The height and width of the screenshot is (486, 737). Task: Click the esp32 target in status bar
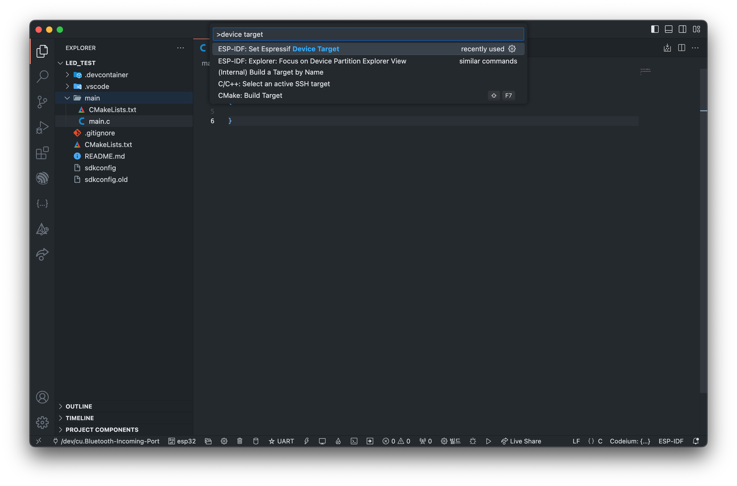182,441
